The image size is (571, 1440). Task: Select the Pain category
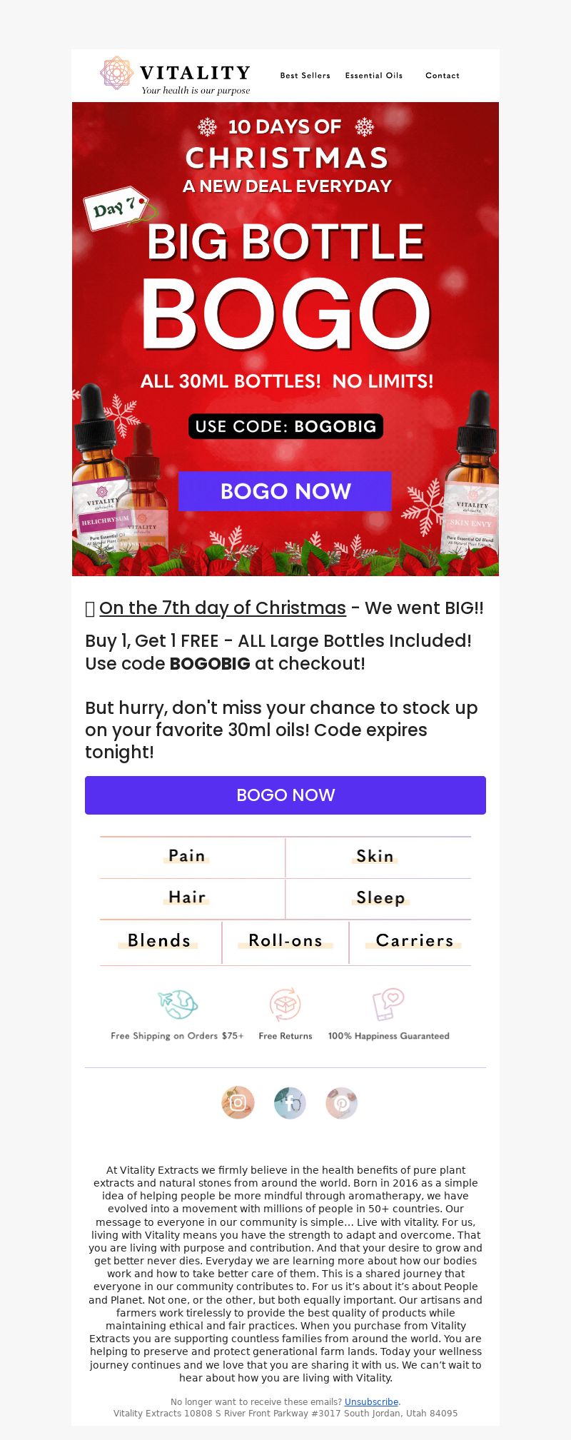coord(187,856)
